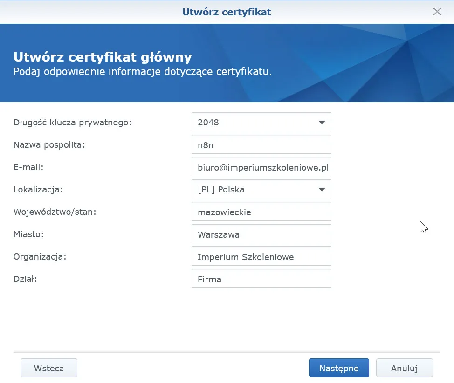Close the Utwórz certyfikat dialog
Image resolution: width=454 pixels, height=383 pixels.
tap(437, 12)
